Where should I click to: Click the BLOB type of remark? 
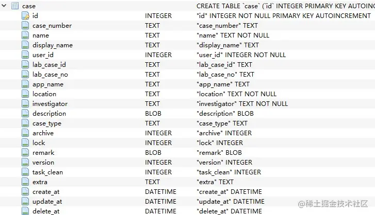(154, 153)
